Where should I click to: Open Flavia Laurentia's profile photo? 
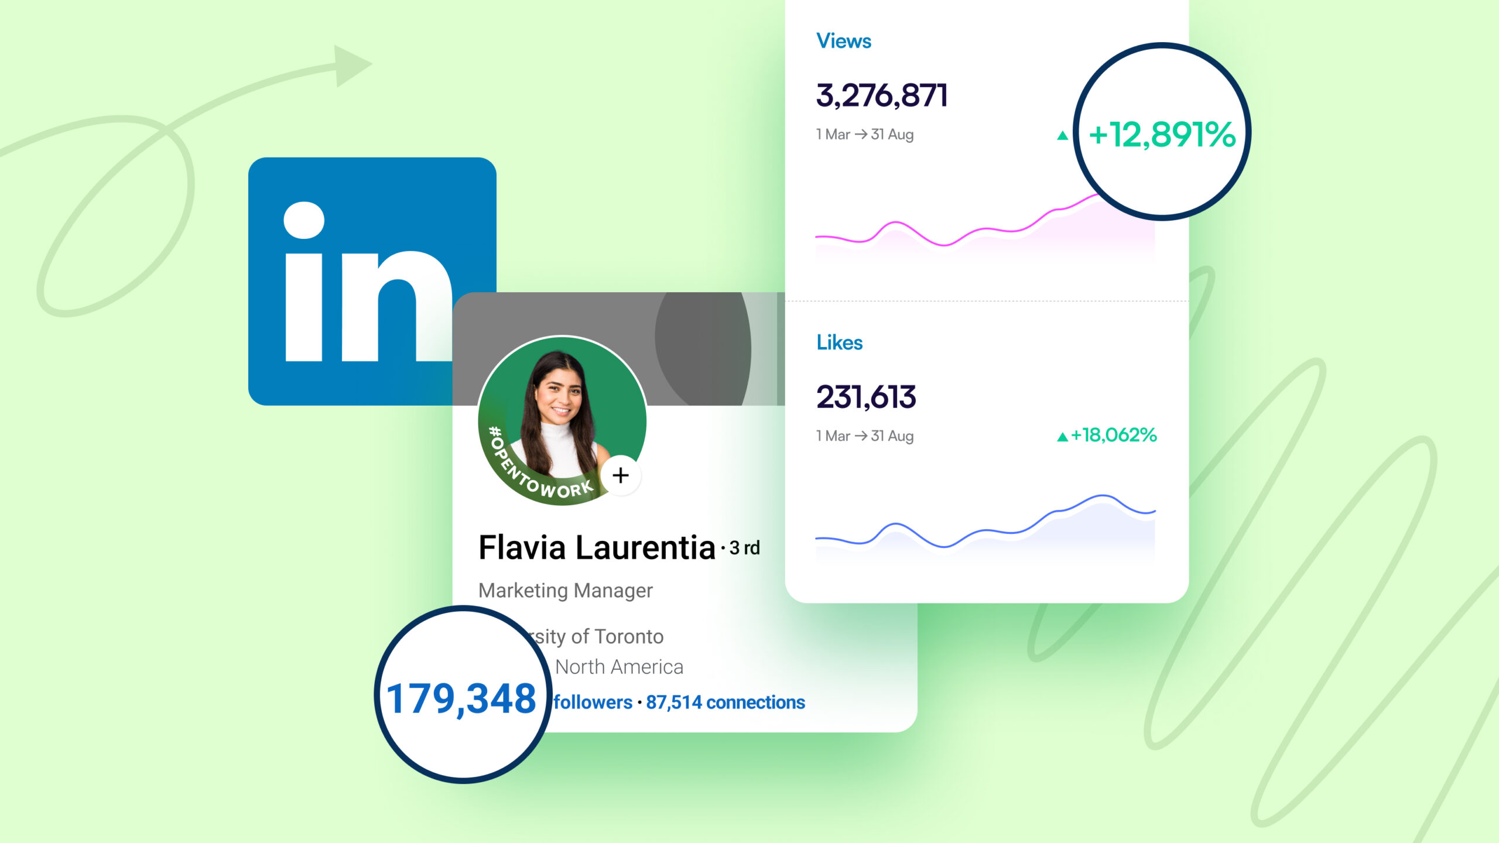(562, 420)
